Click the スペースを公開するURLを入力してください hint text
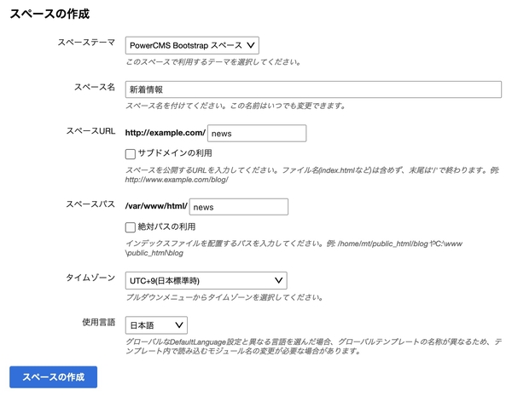This screenshot has height=396, width=512. (x=312, y=175)
